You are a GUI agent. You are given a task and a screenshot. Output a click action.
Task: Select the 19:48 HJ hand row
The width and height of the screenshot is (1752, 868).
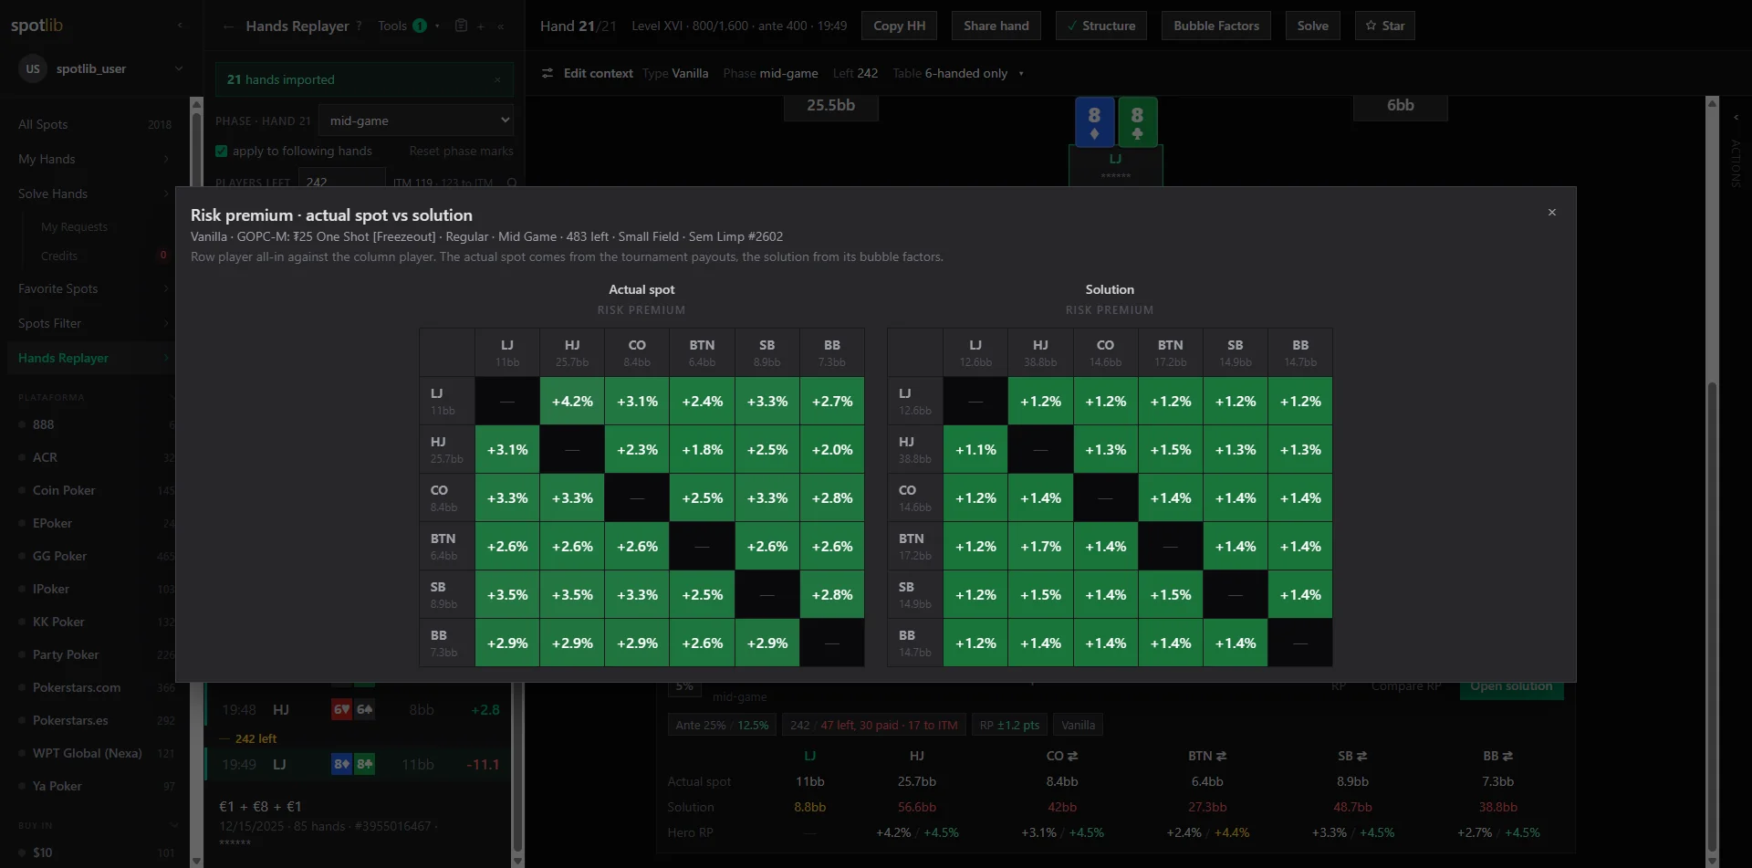(x=357, y=709)
